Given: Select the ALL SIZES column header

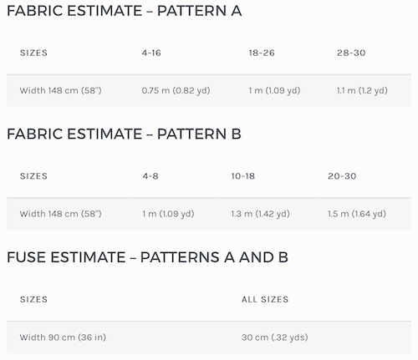Looking at the screenshot, I should [x=265, y=299].
